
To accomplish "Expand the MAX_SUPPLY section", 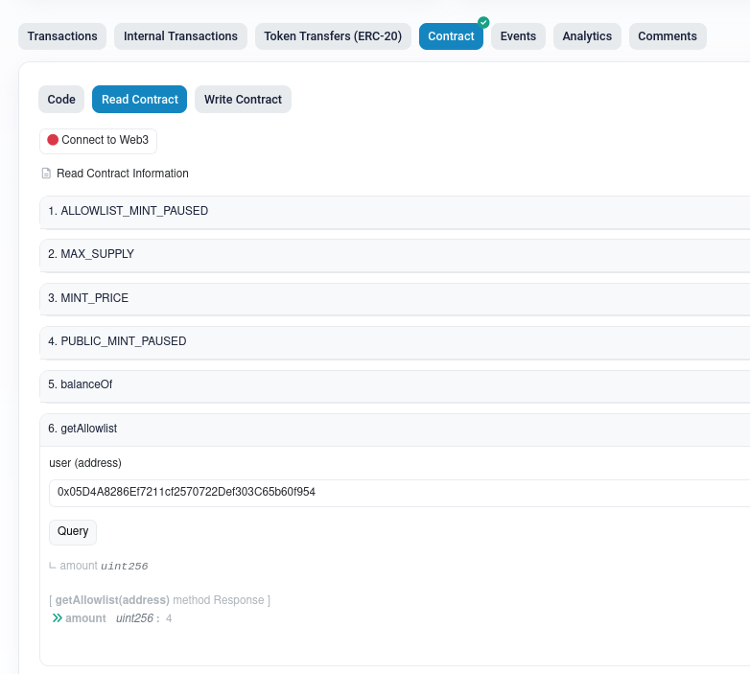I will point(394,254).
